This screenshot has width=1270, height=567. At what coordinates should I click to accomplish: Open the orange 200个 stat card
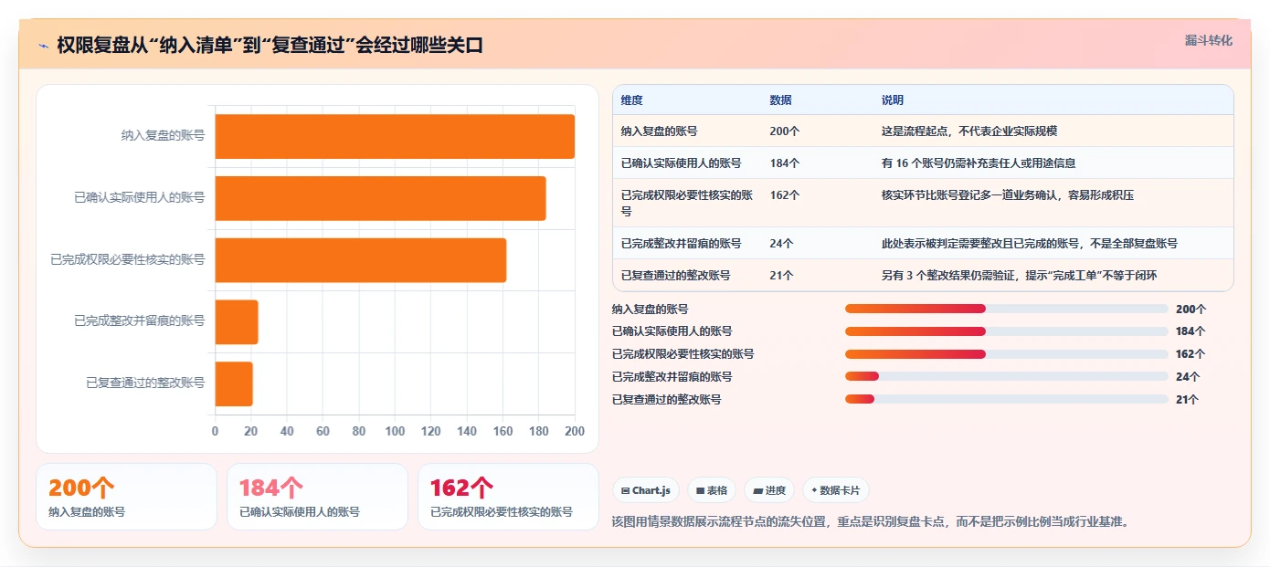point(126,497)
